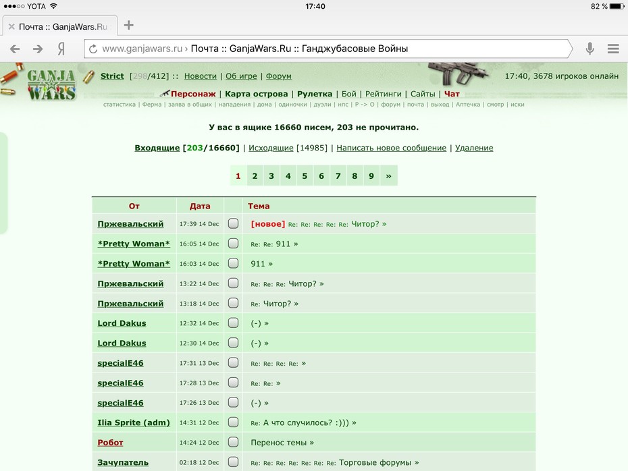Open the Strict player profile link
The width and height of the screenshot is (628, 471).
pos(112,76)
